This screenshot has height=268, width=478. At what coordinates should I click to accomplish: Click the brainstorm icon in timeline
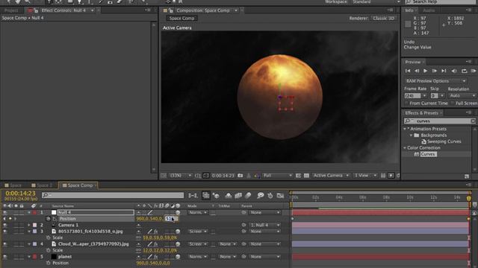click(261, 196)
